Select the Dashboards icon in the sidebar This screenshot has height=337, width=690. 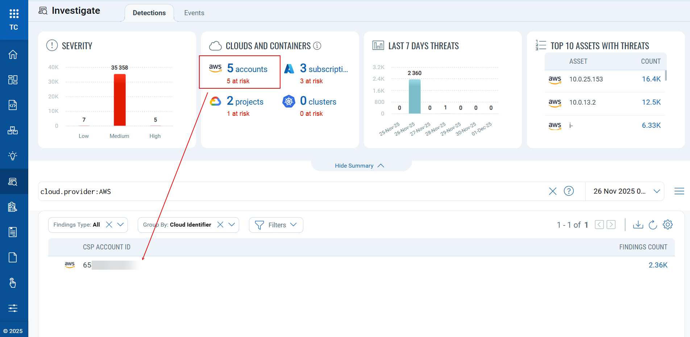[x=13, y=80]
